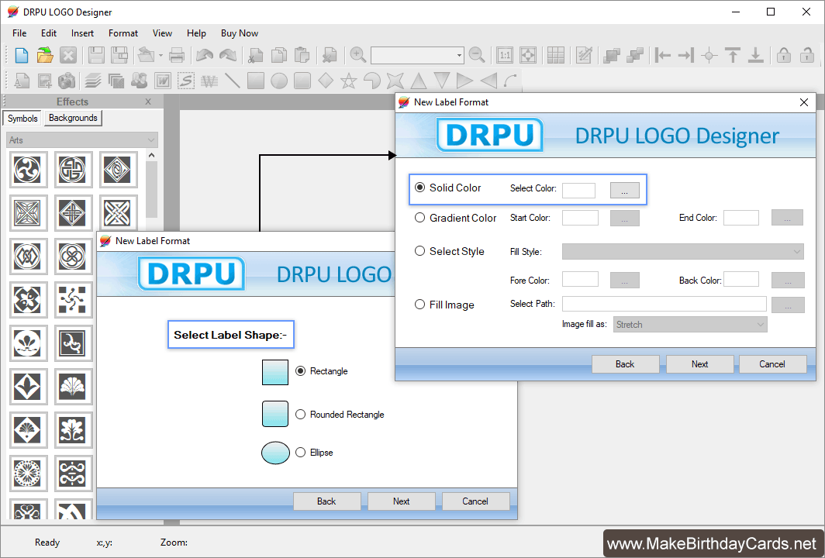
Task: Click the symbols list scroll up arrow
Action: (151, 155)
